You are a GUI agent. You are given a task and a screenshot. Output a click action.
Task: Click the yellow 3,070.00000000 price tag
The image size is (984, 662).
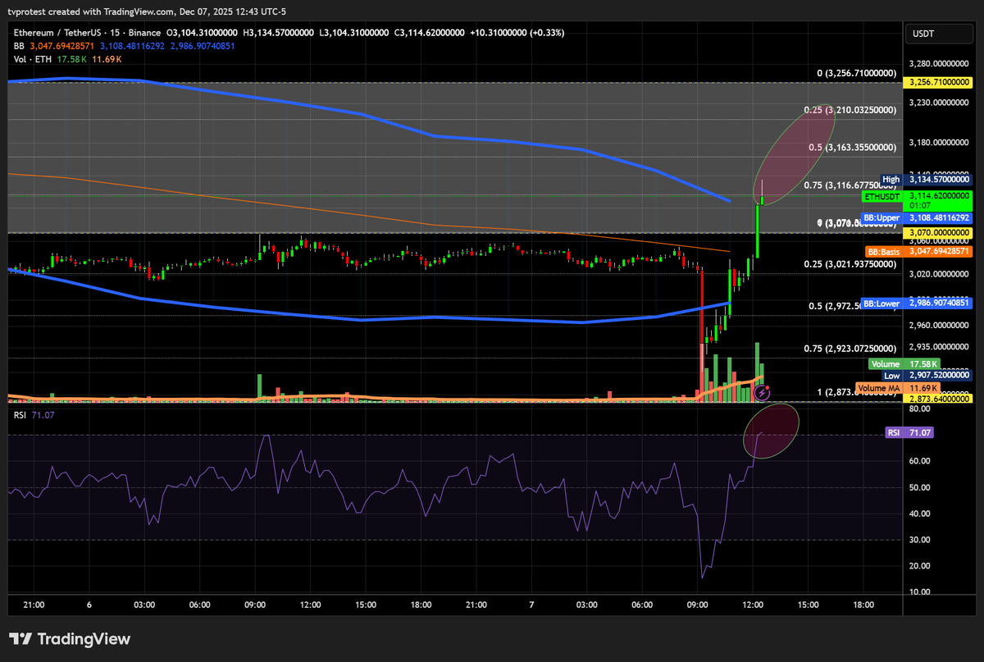(938, 233)
